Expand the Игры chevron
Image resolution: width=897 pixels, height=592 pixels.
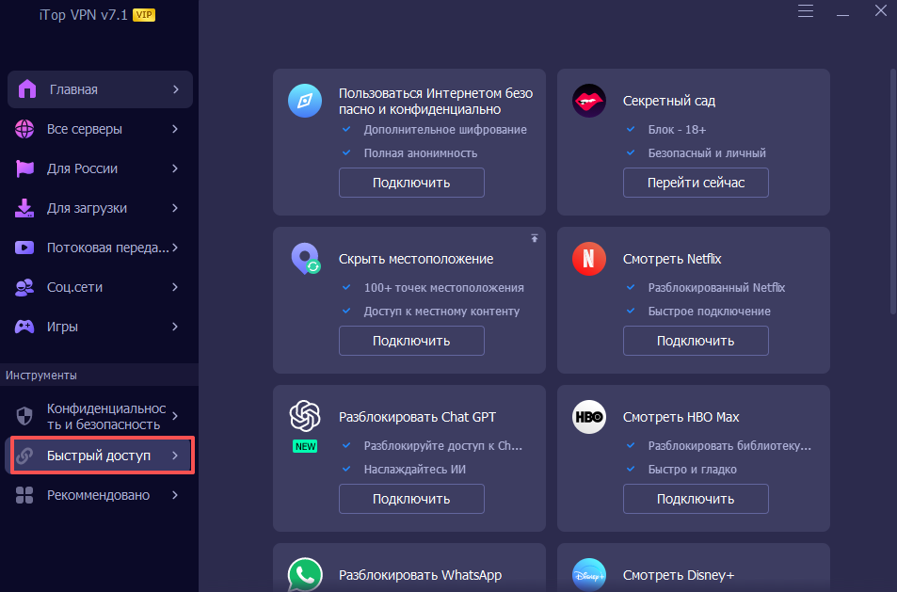coord(175,327)
